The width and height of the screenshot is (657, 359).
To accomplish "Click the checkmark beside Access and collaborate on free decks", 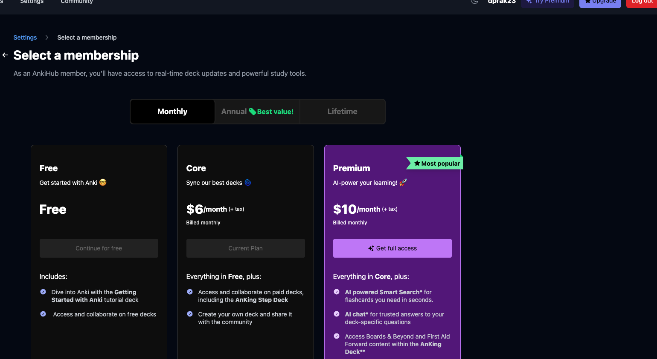I will (43, 314).
